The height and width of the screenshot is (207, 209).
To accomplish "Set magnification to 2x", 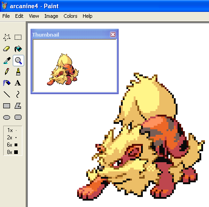I will [13, 138].
